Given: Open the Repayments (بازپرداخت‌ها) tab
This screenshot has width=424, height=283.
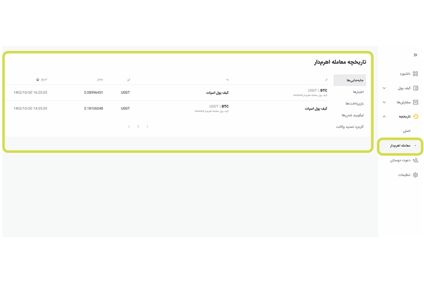Looking at the screenshot, I should pos(351,104).
